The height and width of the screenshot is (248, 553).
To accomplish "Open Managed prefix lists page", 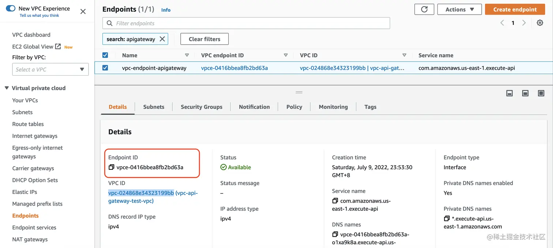I will pyautogui.click(x=37, y=204).
